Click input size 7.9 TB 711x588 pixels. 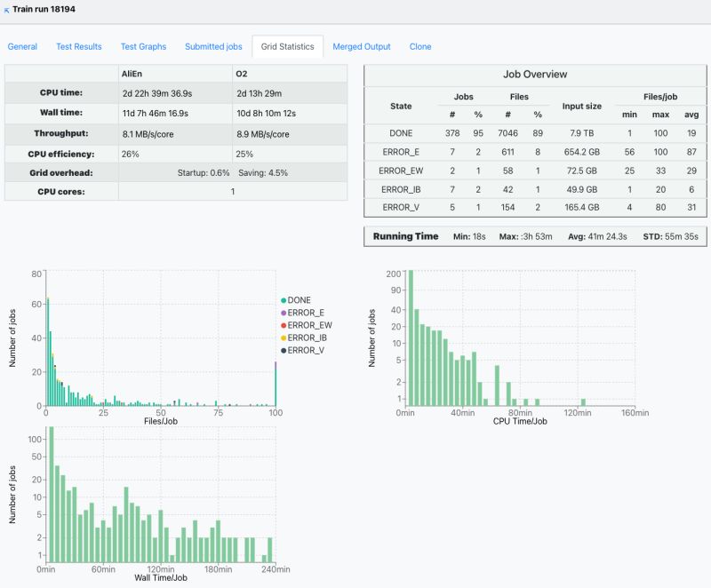(x=582, y=133)
